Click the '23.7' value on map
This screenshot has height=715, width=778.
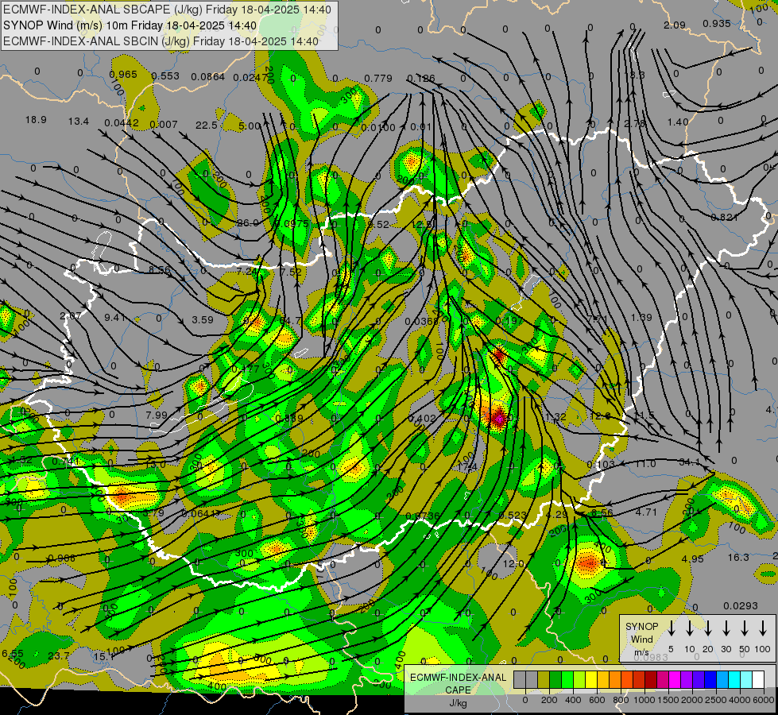(59, 656)
